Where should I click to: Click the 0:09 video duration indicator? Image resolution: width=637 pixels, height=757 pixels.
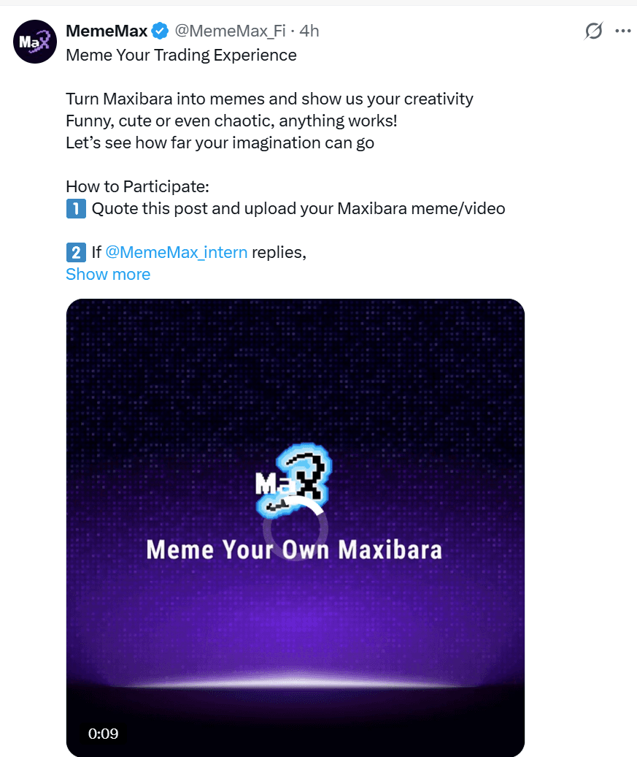[103, 734]
